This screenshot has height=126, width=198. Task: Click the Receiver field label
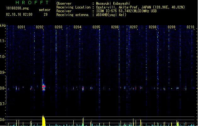tap(64, 11)
